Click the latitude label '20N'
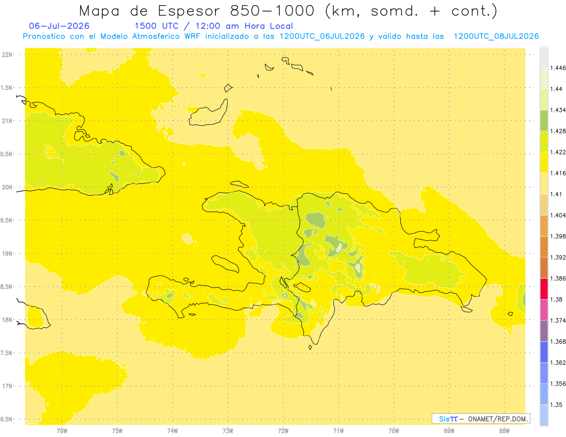Viewport: 566px width, 437px height. pos(7,187)
